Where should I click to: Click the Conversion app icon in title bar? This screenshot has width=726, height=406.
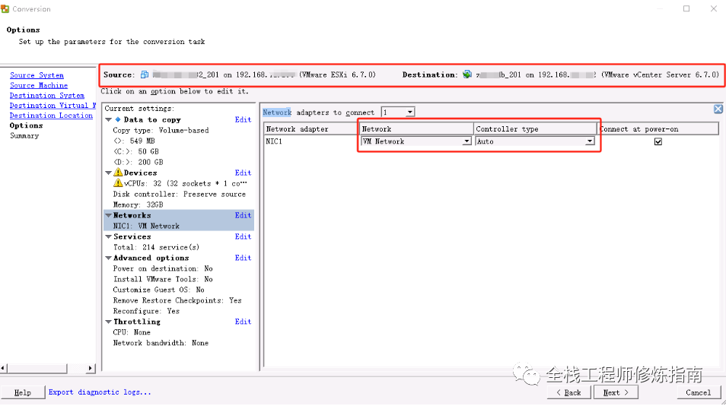[x=5, y=9]
